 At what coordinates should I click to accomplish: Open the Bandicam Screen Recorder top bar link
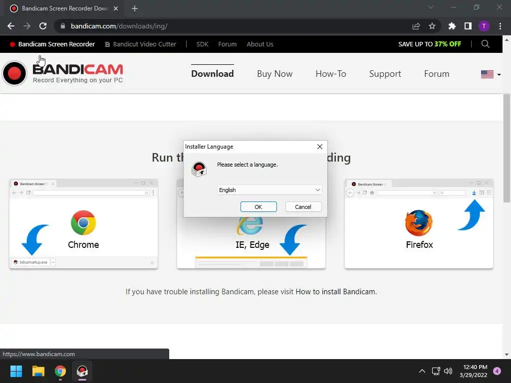click(52, 44)
